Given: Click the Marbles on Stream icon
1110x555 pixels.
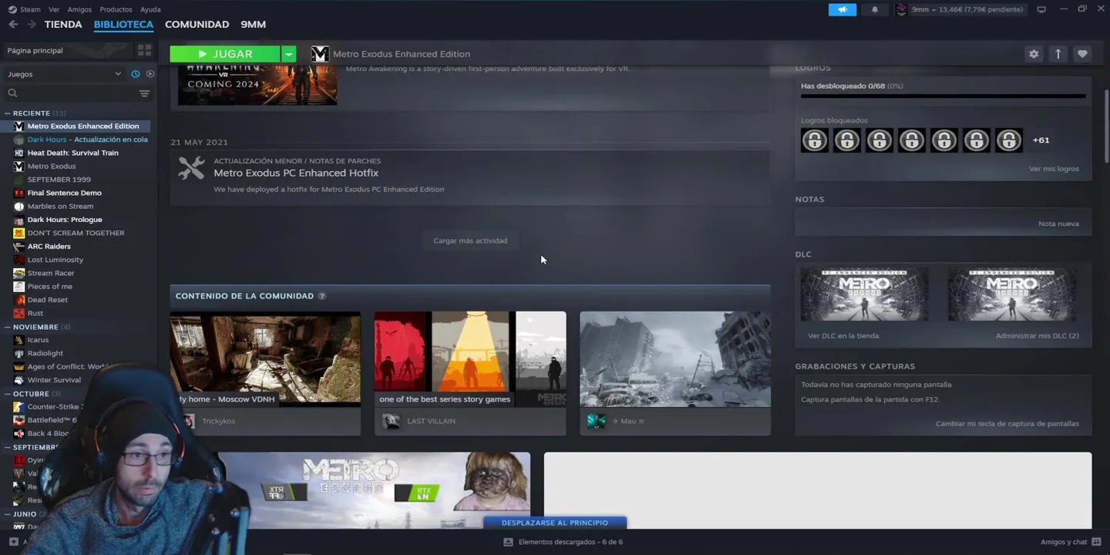Looking at the screenshot, I should 19,207.
